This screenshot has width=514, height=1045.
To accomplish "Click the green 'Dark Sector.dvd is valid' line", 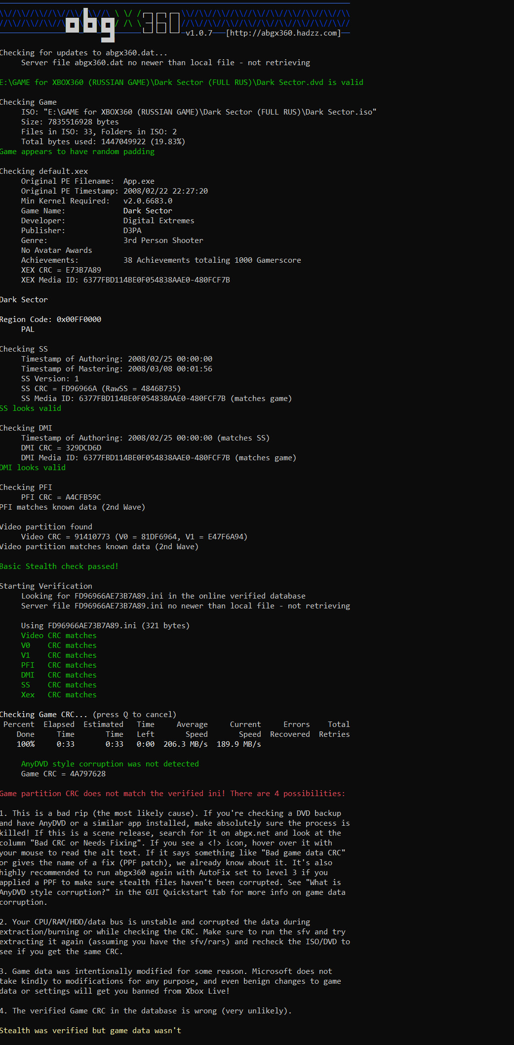I will (x=182, y=82).
